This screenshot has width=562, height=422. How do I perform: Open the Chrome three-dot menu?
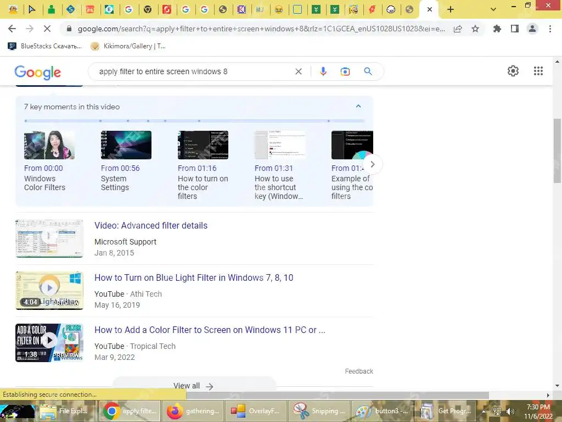550,29
